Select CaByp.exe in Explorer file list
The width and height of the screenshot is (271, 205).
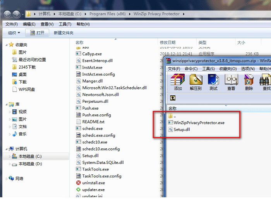[x=89, y=54]
